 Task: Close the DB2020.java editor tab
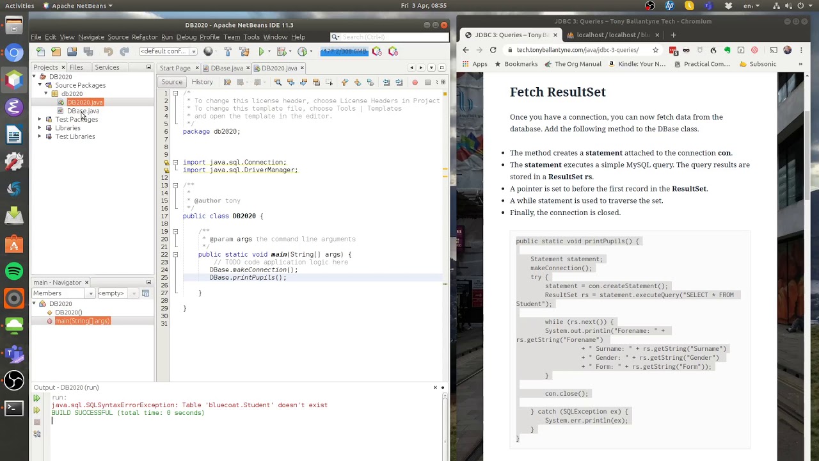pyautogui.click(x=302, y=68)
